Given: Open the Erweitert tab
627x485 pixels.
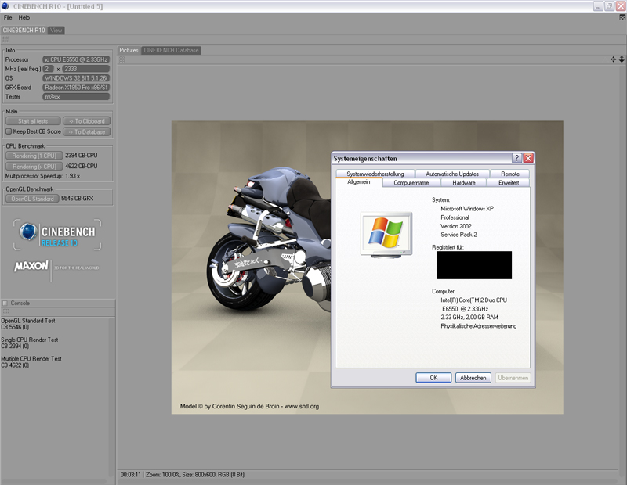Looking at the screenshot, I should 509,183.
